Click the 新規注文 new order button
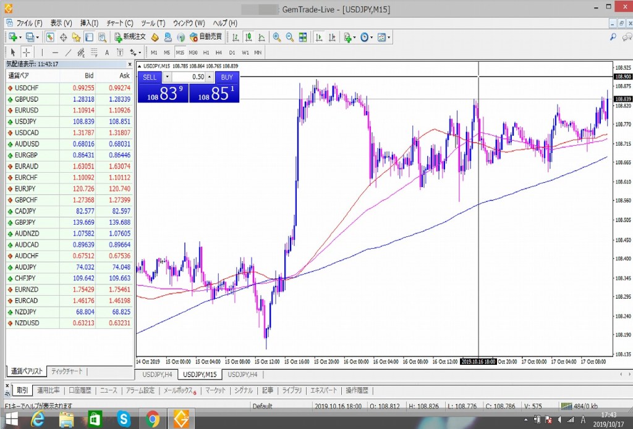The image size is (633, 429). coord(130,37)
